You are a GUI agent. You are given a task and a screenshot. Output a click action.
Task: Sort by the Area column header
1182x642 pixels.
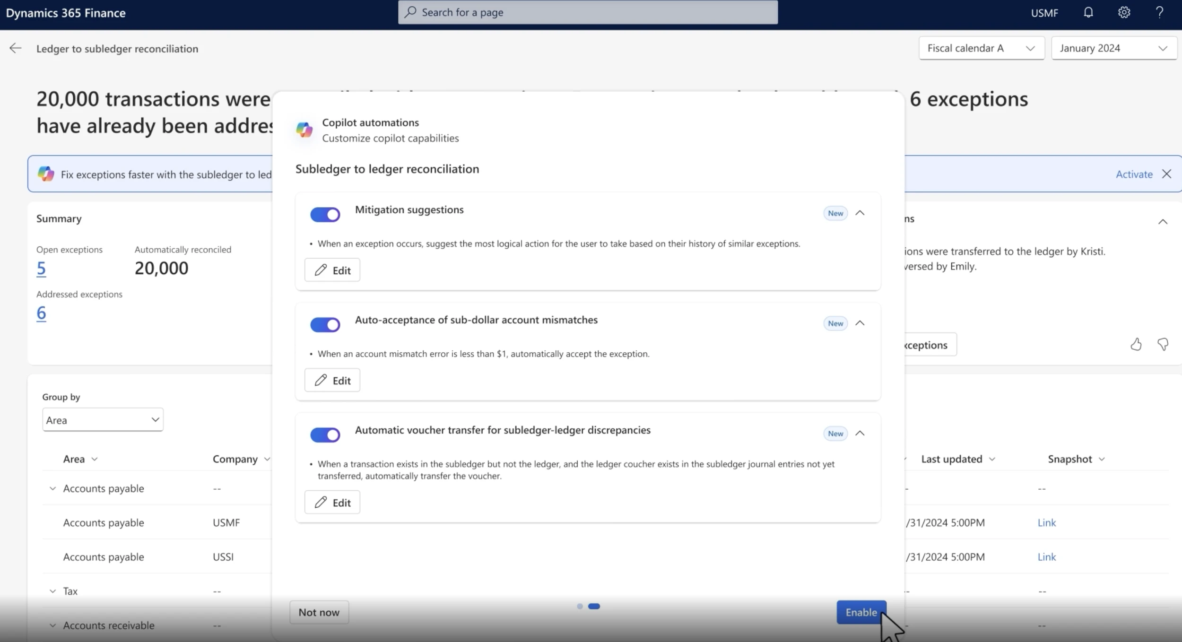80,459
